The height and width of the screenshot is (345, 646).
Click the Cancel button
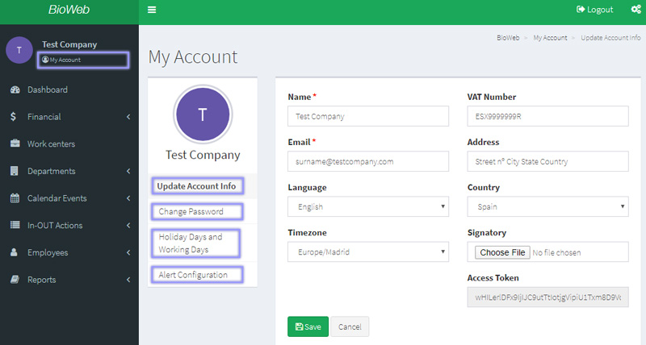[x=350, y=326]
